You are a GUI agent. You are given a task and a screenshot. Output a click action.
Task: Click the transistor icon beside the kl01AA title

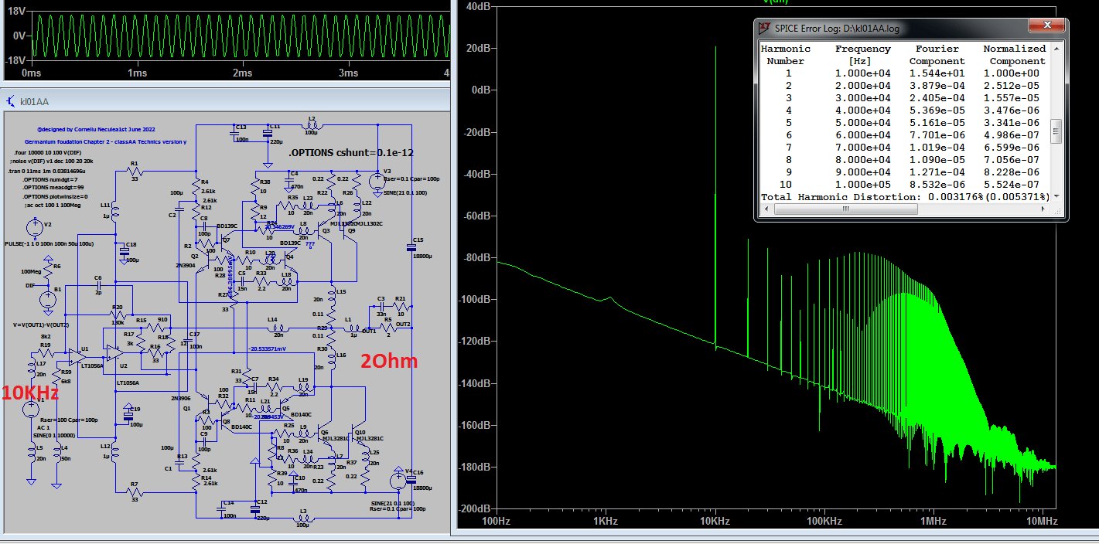coord(11,101)
